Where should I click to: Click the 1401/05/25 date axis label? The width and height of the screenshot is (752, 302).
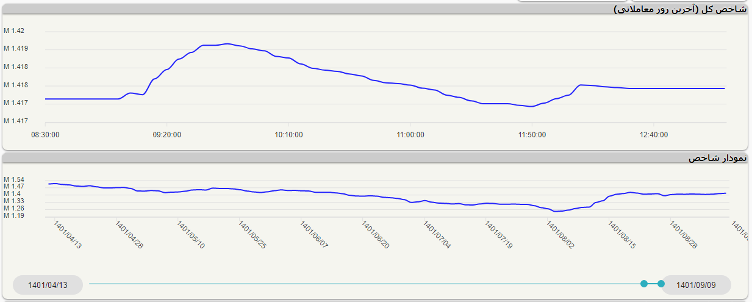[x=252, y=235]
